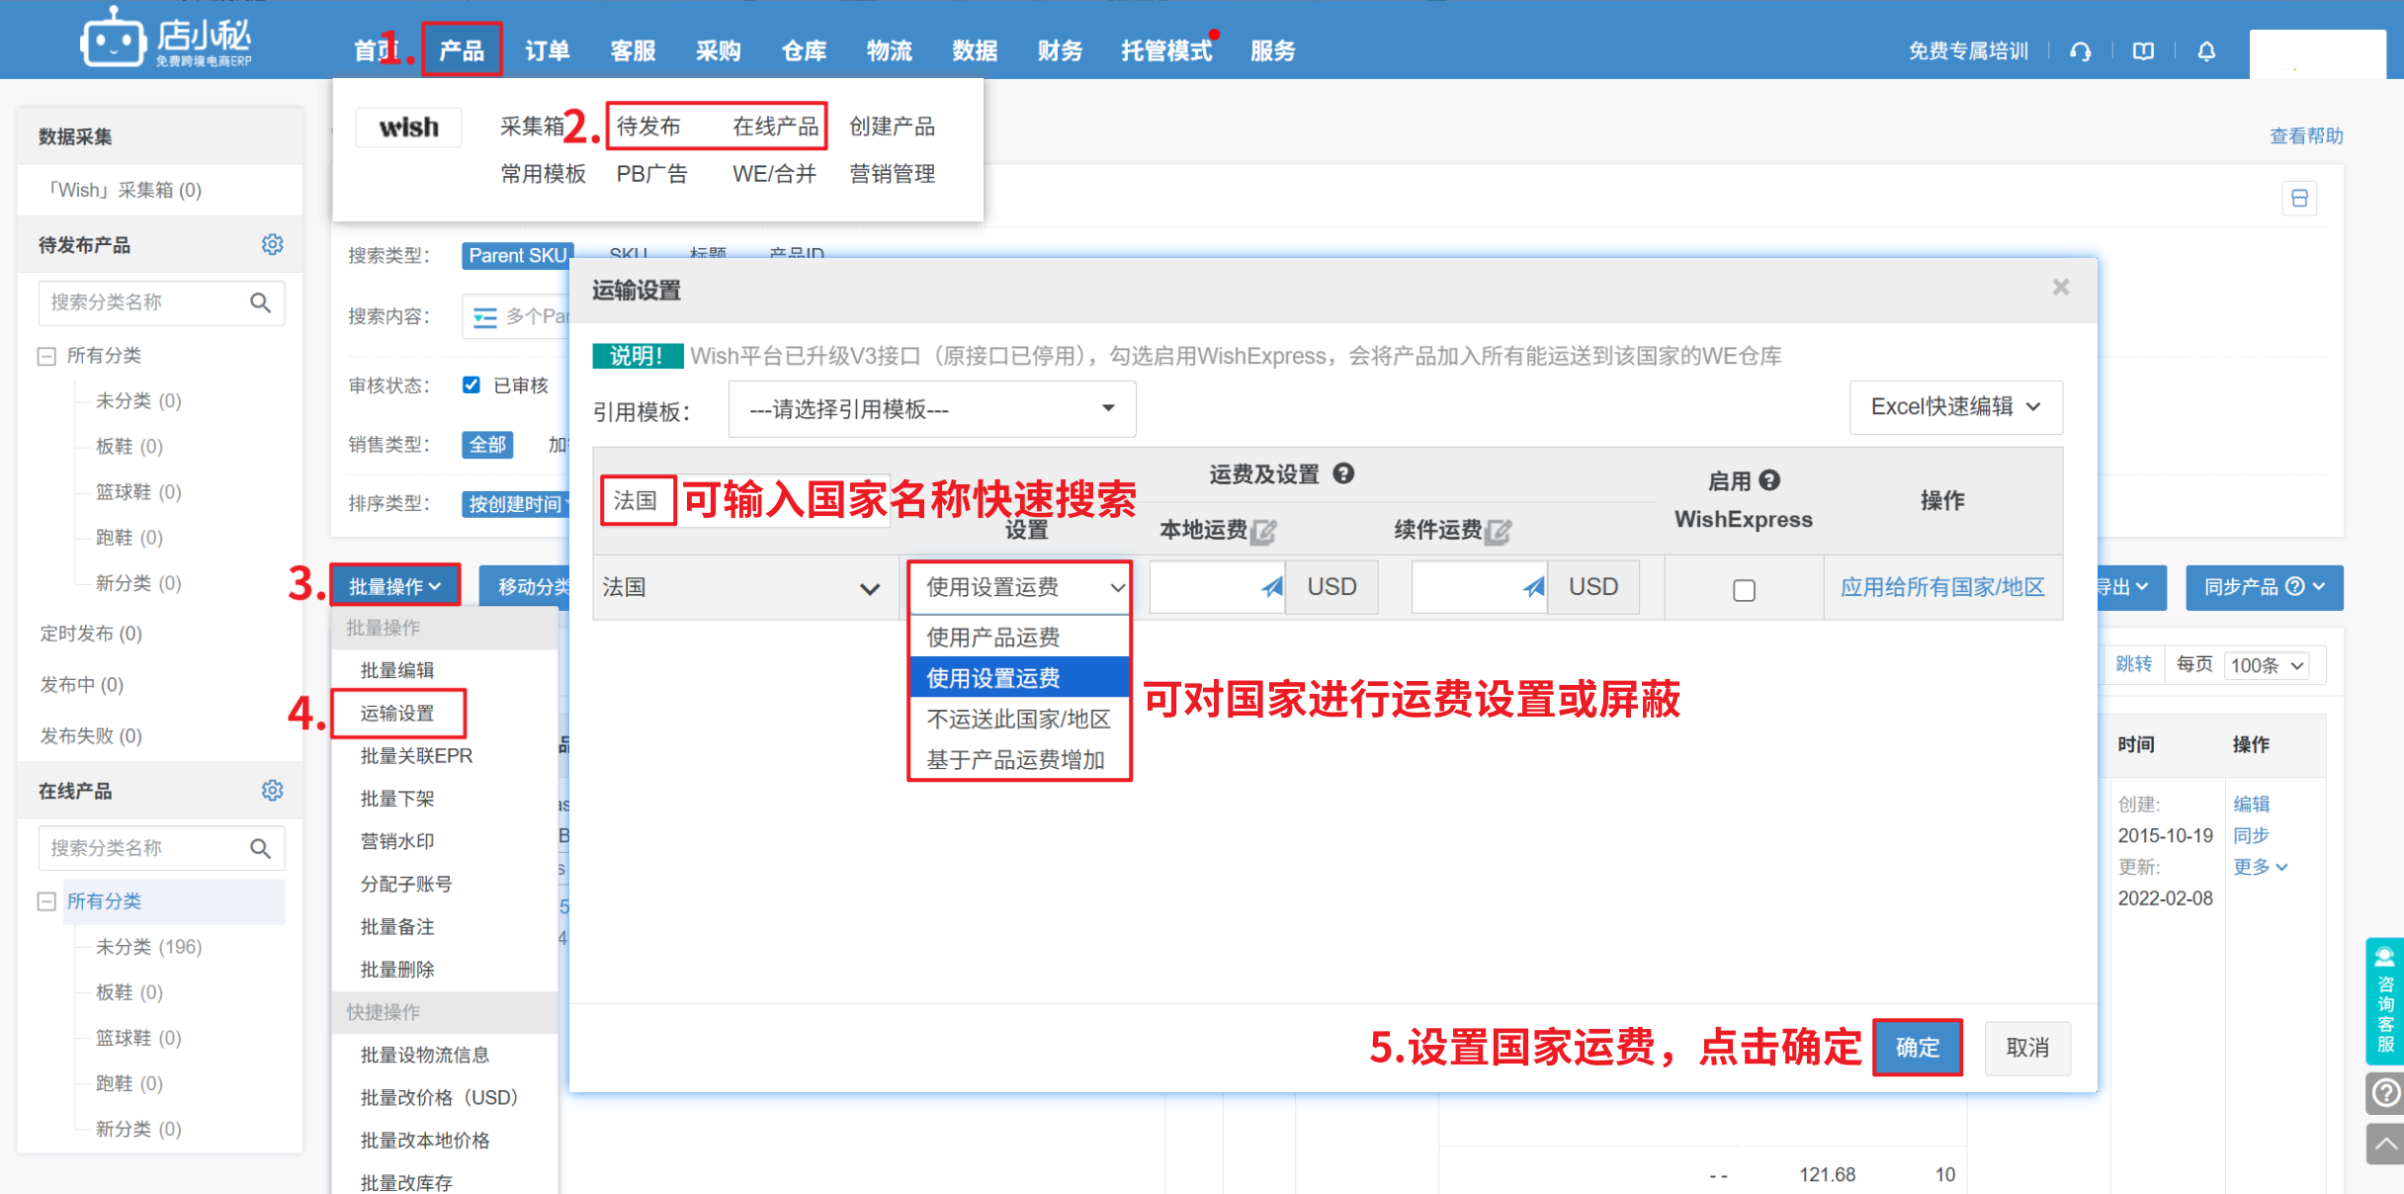Click the edit icon beside 续件运费
This screenshot has height=1194, width=2404.
coord(1499,532)
